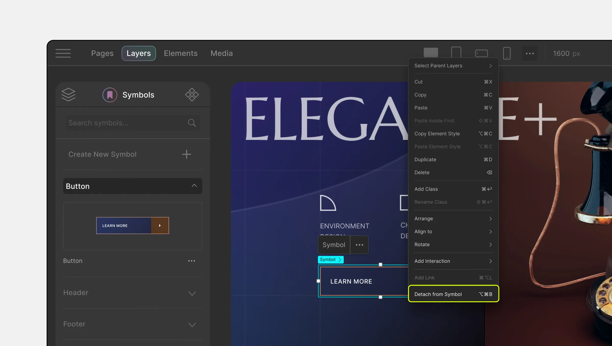Image resolution: width=612 pixels, height=346 pixels.
Task: Select the LEARN MORE button symbol thumbnail
Action: tap(133, 225)
